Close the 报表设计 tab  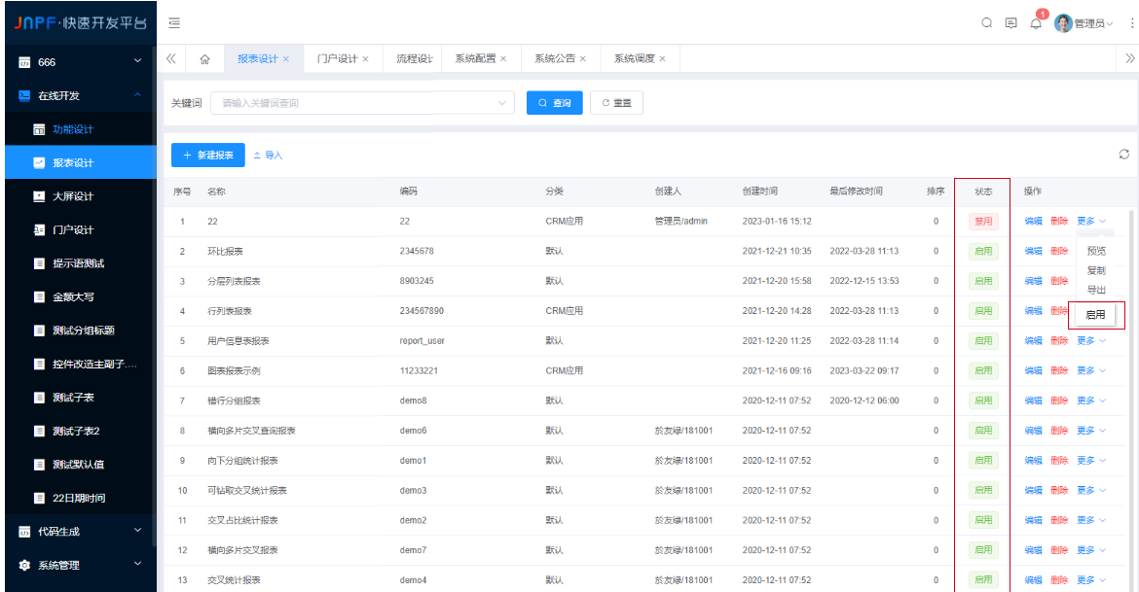286,58
